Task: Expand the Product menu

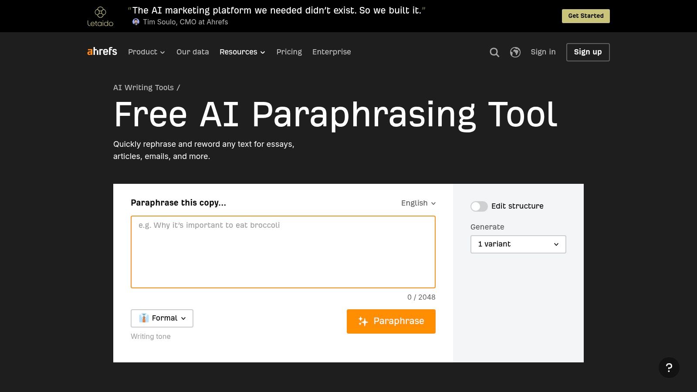Action: [146, 52]
